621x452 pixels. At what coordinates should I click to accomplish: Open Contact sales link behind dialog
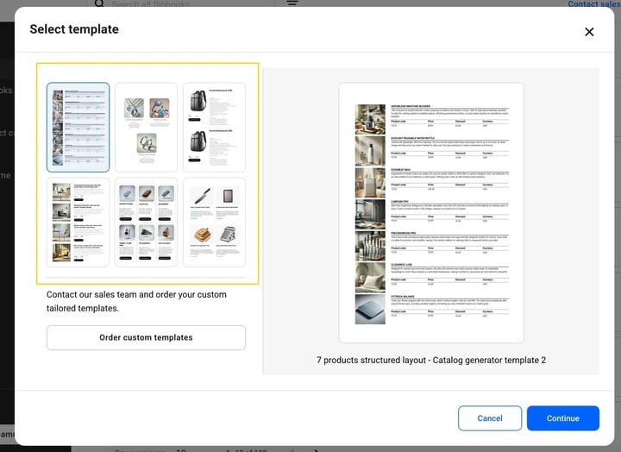[x=593, y=4]
